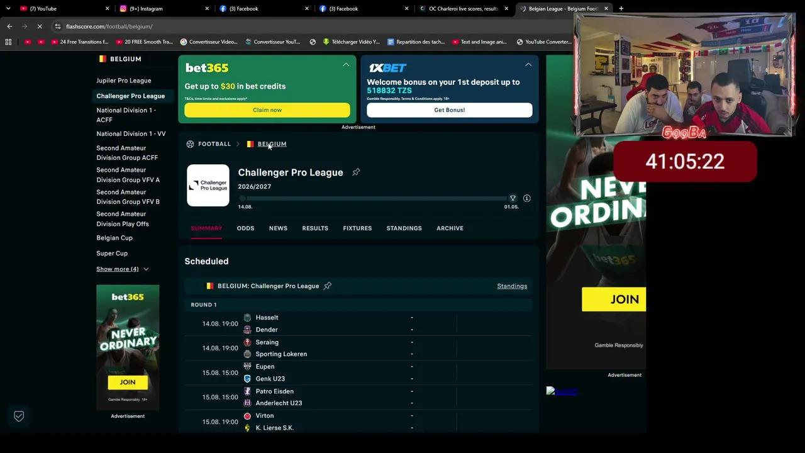Click the Claim now button
This screenshot has width=805, height=453.
coord(267,110)
